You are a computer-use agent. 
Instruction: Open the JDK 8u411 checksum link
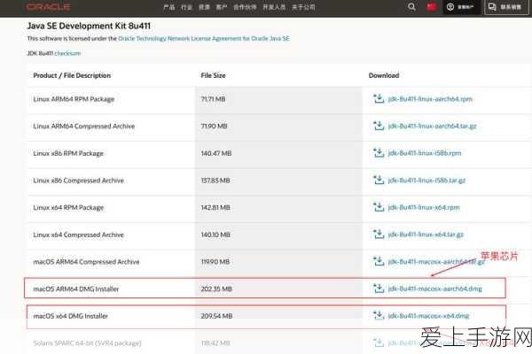67,53
